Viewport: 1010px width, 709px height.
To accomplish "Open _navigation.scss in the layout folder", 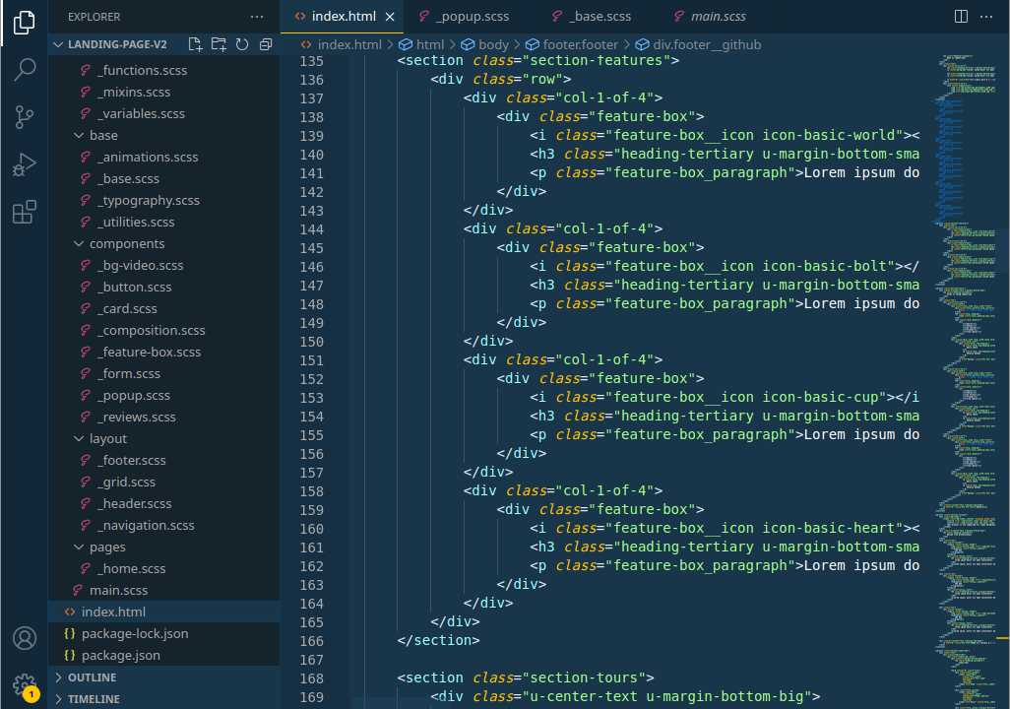I will pos(164,525).
